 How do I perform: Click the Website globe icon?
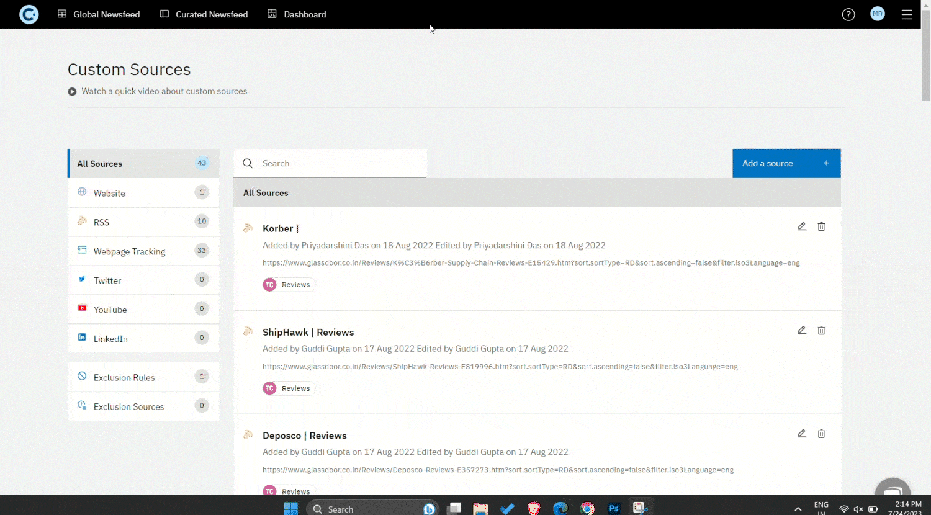click(x=82, y=192)
